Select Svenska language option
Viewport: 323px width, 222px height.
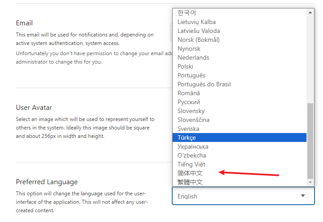pos(188,129)
